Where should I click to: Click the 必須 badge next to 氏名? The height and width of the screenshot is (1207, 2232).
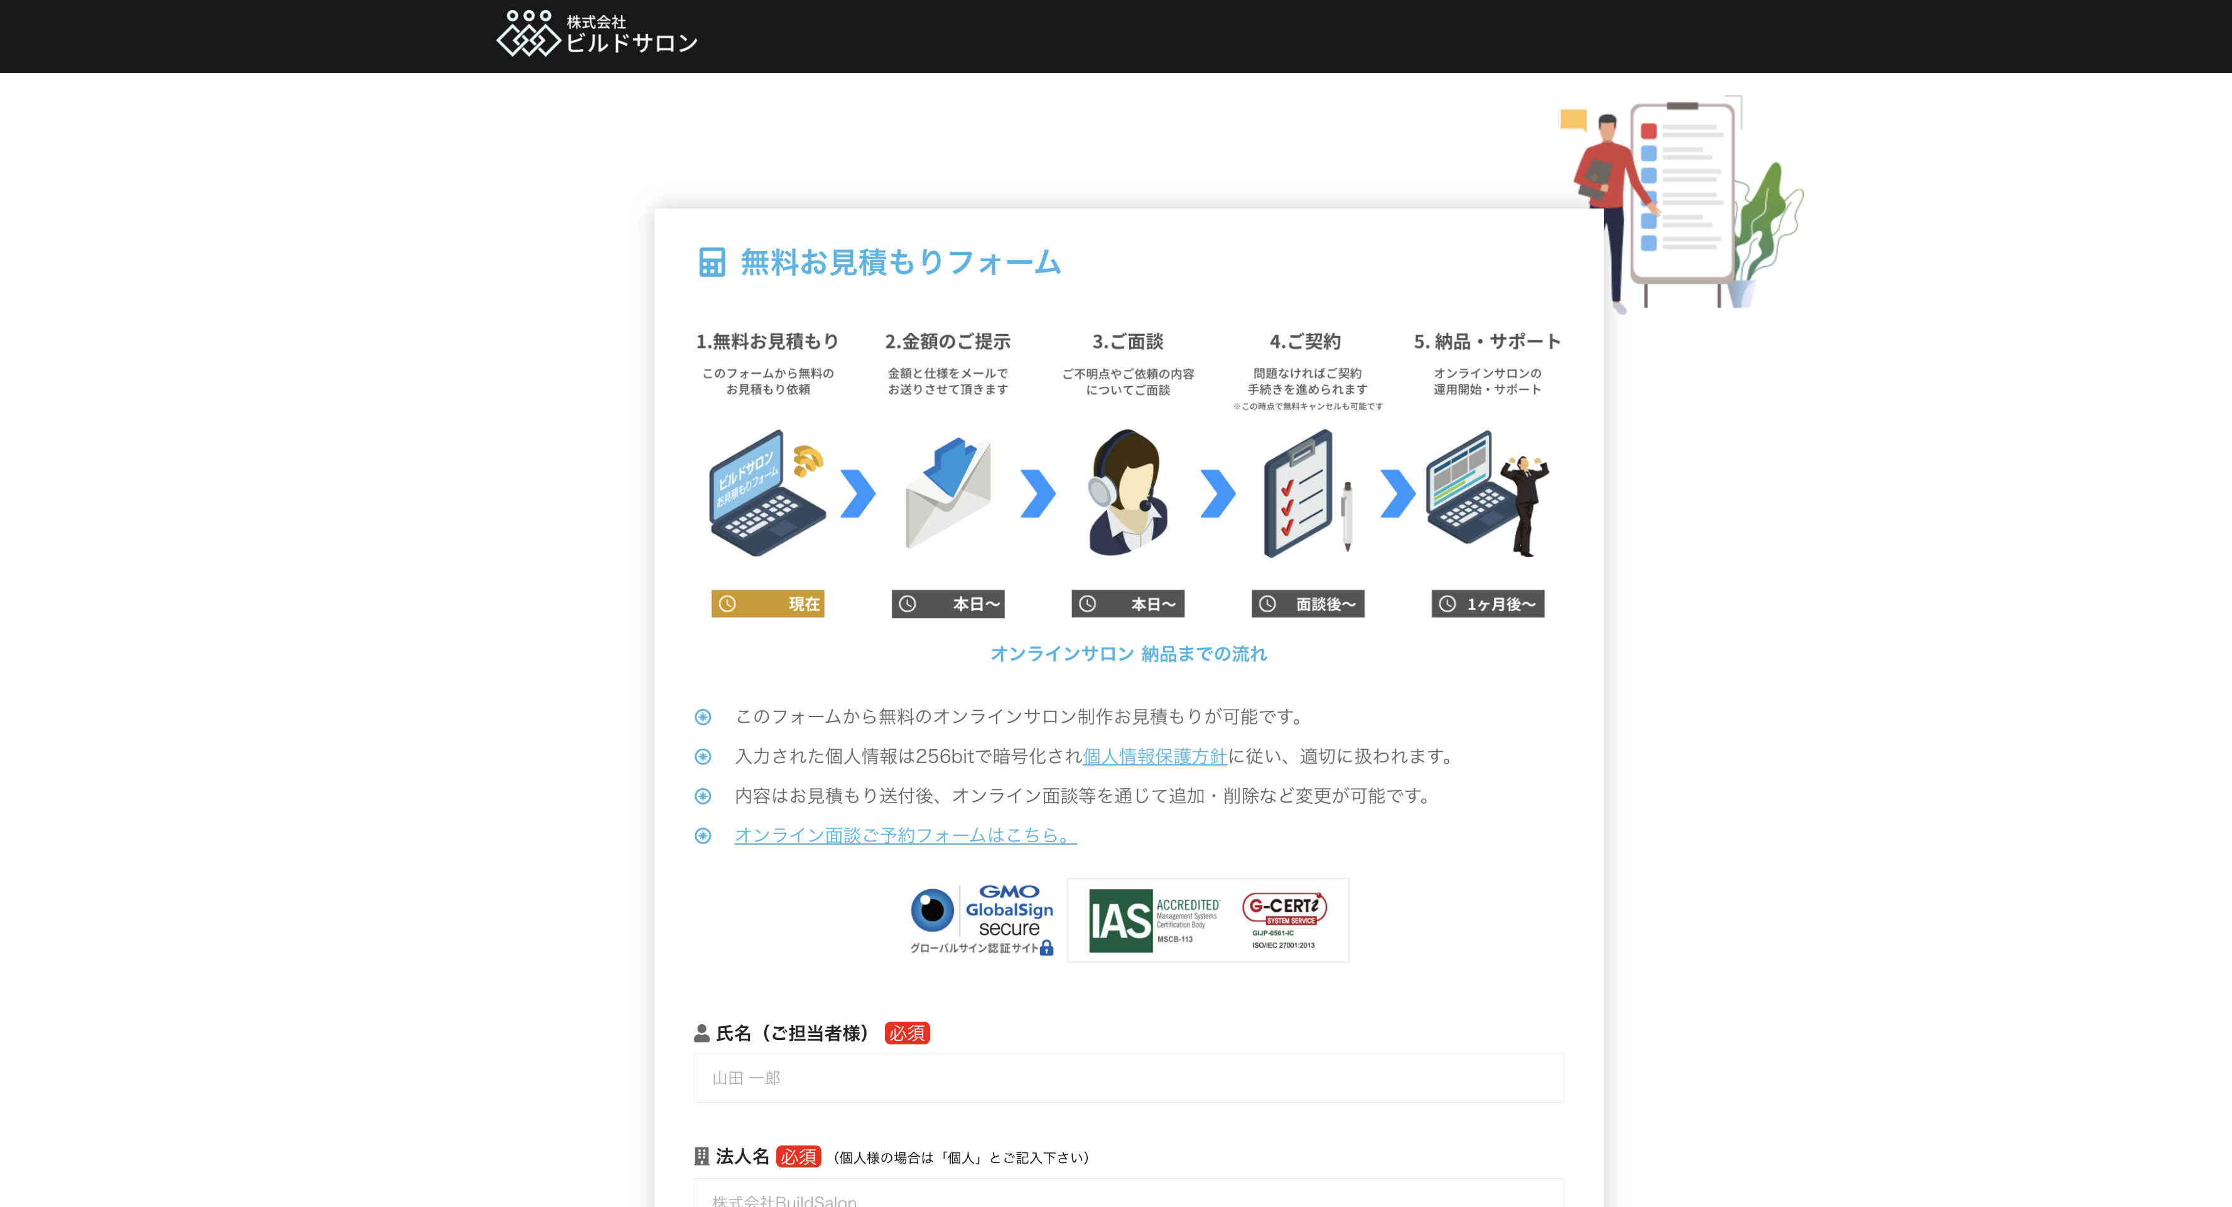pyautogui.click(x=906, y=1033)
